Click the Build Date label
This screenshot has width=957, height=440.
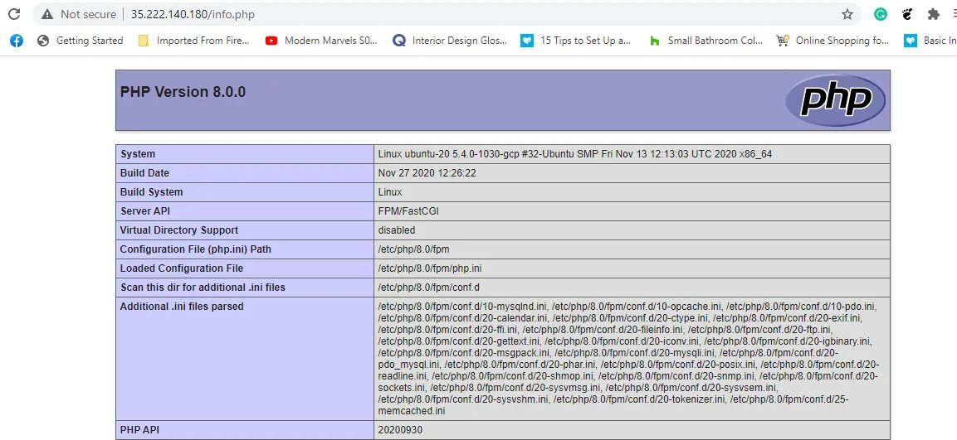point(144,173)
